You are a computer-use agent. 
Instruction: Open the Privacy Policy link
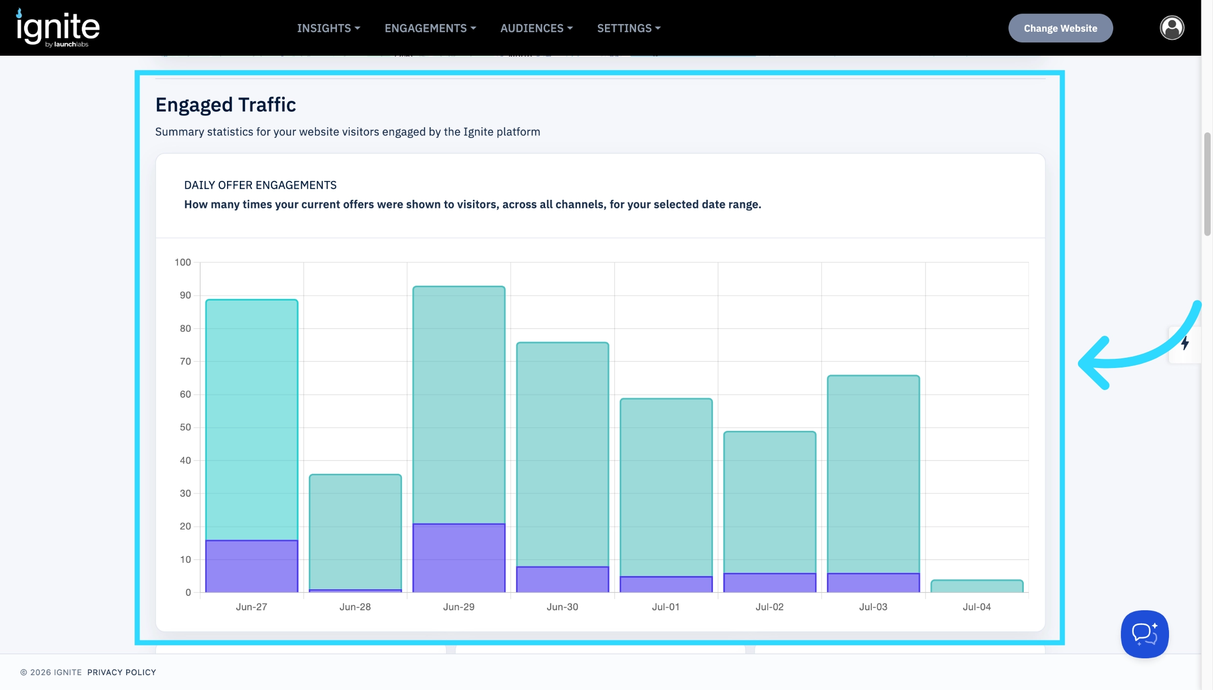point(121,672)
